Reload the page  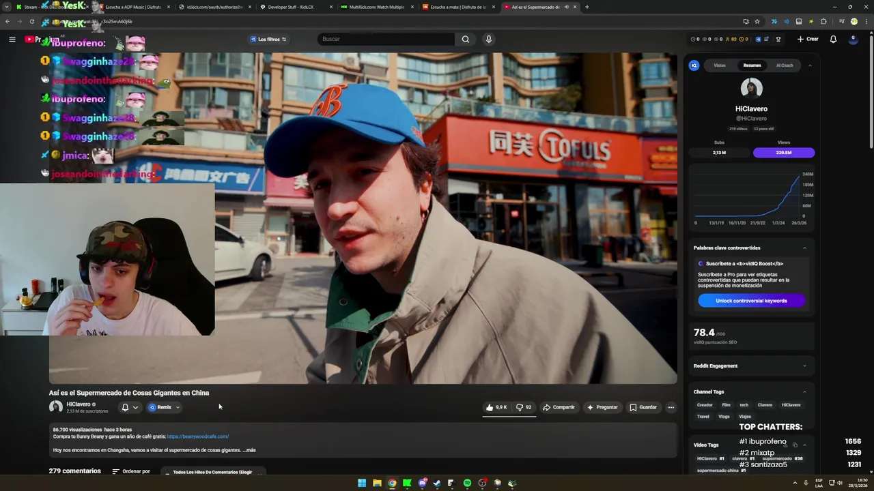click(31, 21)
